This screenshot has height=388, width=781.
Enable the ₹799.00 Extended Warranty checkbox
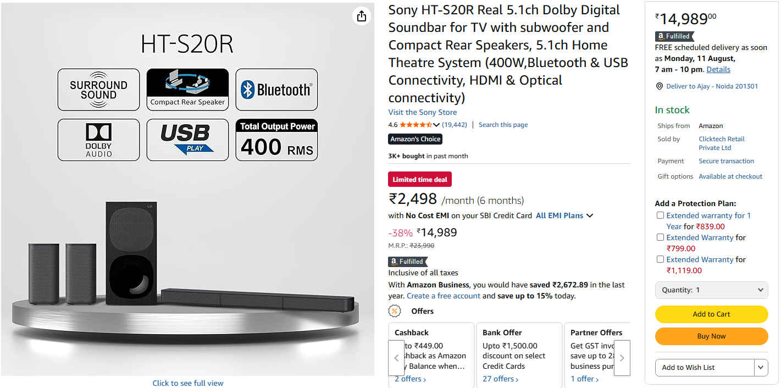pos(661,237)
